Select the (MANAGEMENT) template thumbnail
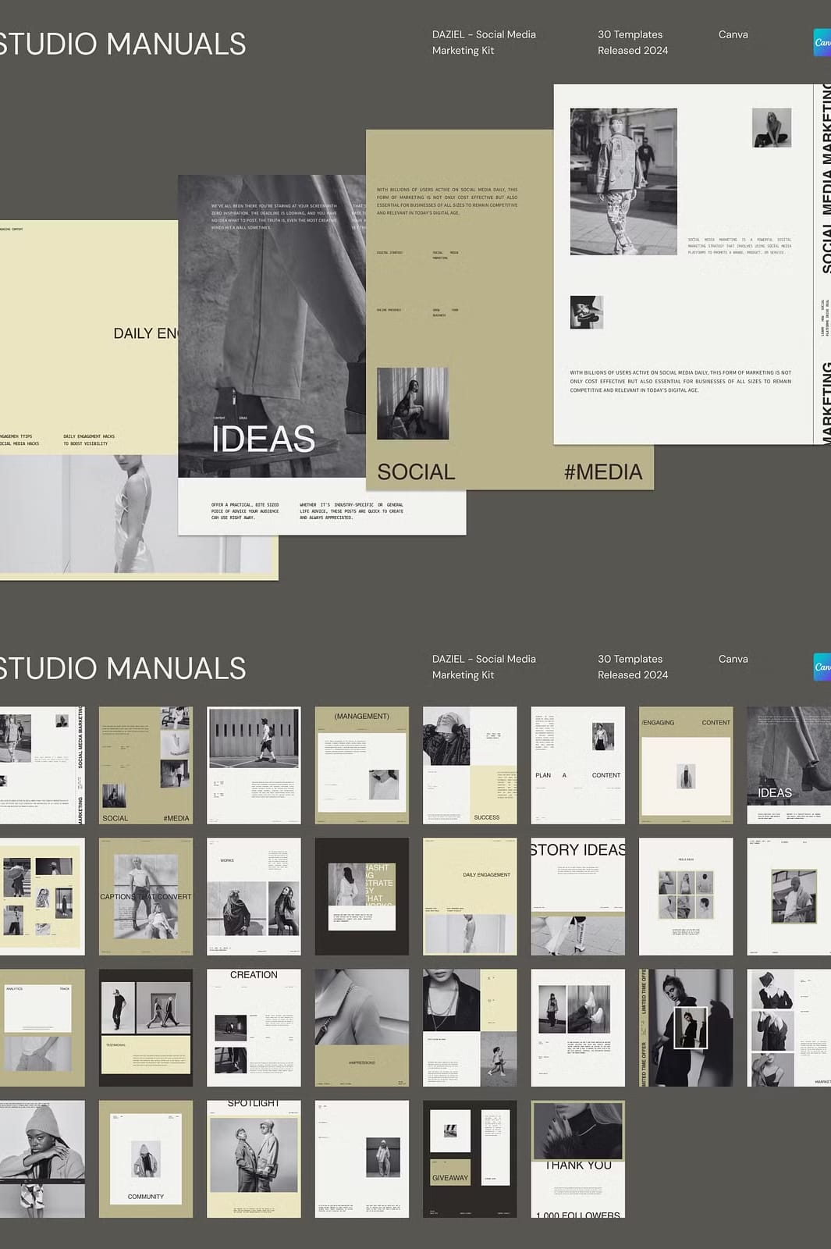 [361, 765]
